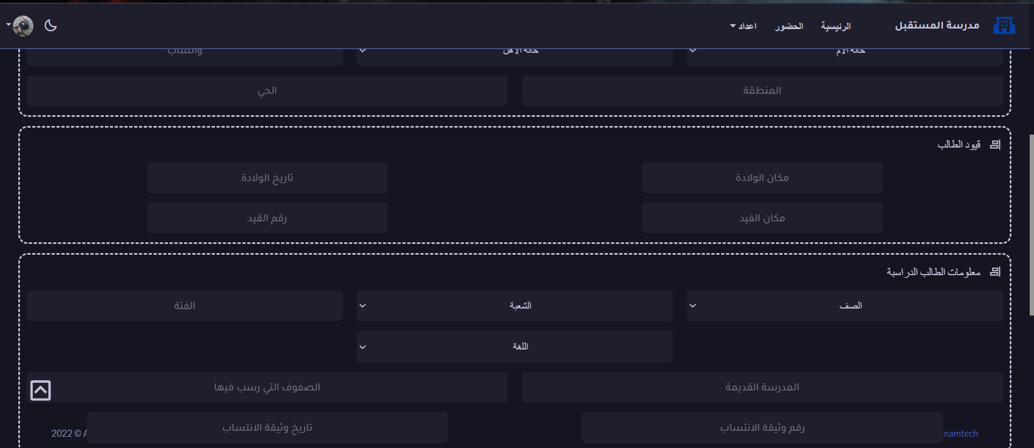Viewport: 1034px width, 448px height.
Task: Toggle dark mode with the moon icon
Action: point(51,25)
